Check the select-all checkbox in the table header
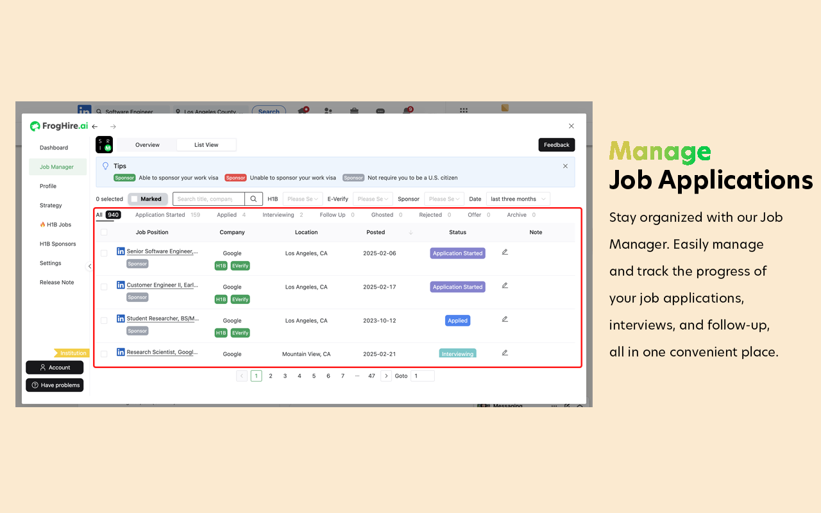821x513 pixels. 104,232
